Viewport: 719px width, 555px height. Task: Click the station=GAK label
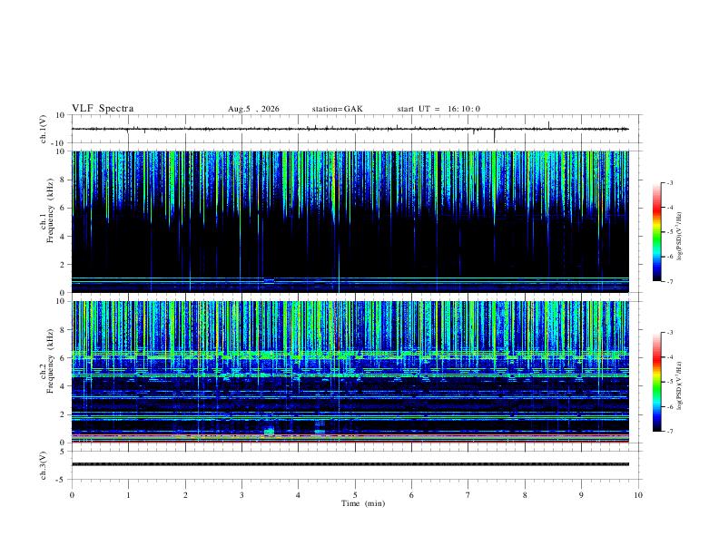(x=337, y=109)
